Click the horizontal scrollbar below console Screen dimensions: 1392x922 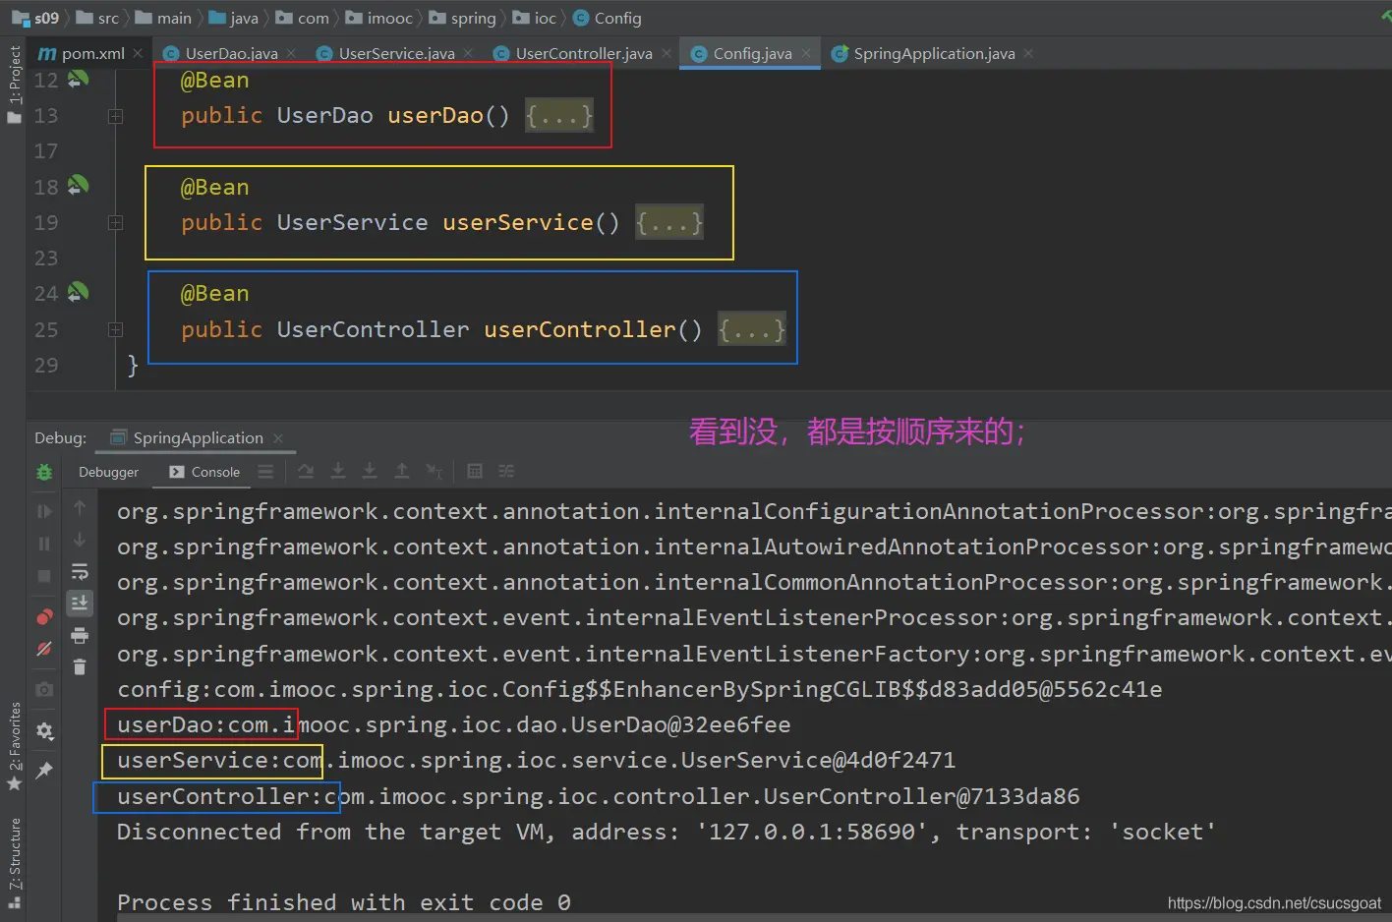coord(688,918)
